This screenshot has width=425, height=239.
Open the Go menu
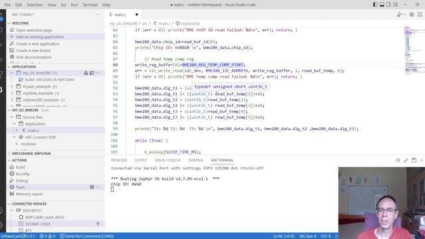coord(64,5)
